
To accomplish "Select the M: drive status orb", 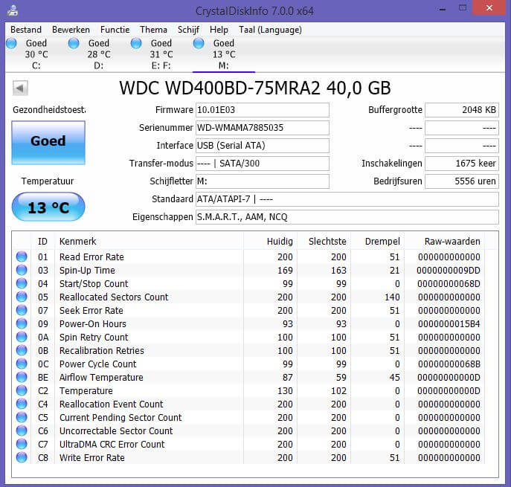I will point(199,44).
